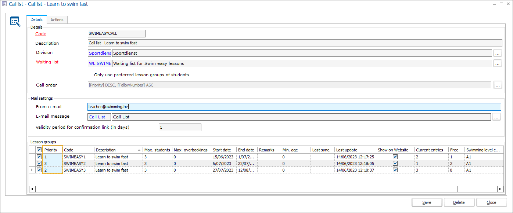Click the call list edit icon in left sidebar
Viewport: 513px width, 213px height.
15,21
